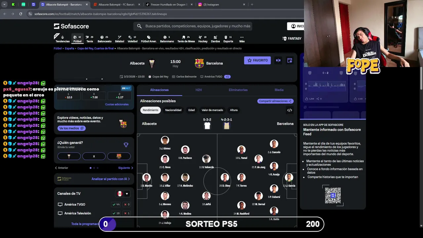
Task: Click the trophy icon in ¿Quién ganará?
Action: (126, 144)
